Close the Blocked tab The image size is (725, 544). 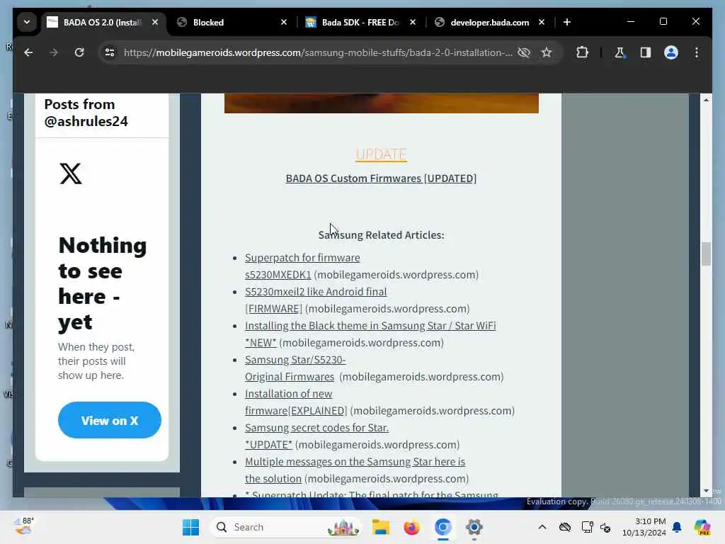pyautogui.click(x=284, y=22)
